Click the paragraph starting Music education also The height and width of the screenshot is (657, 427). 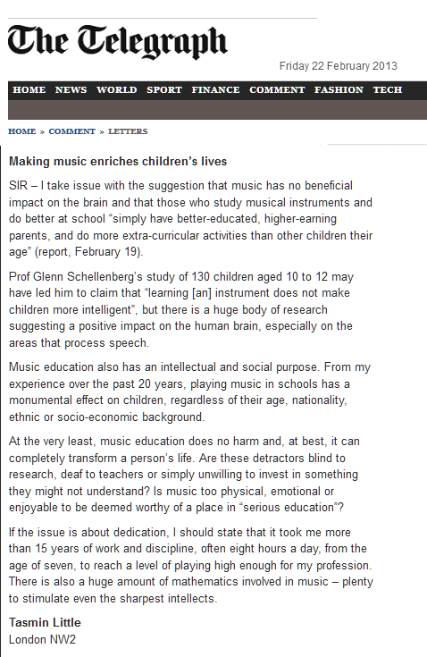tap(190, 392)
